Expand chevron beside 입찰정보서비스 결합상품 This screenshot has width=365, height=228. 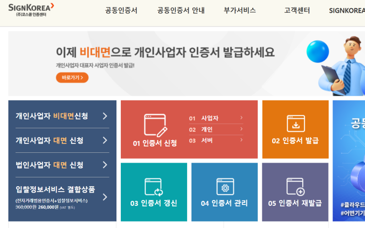(x=105, y=197)
